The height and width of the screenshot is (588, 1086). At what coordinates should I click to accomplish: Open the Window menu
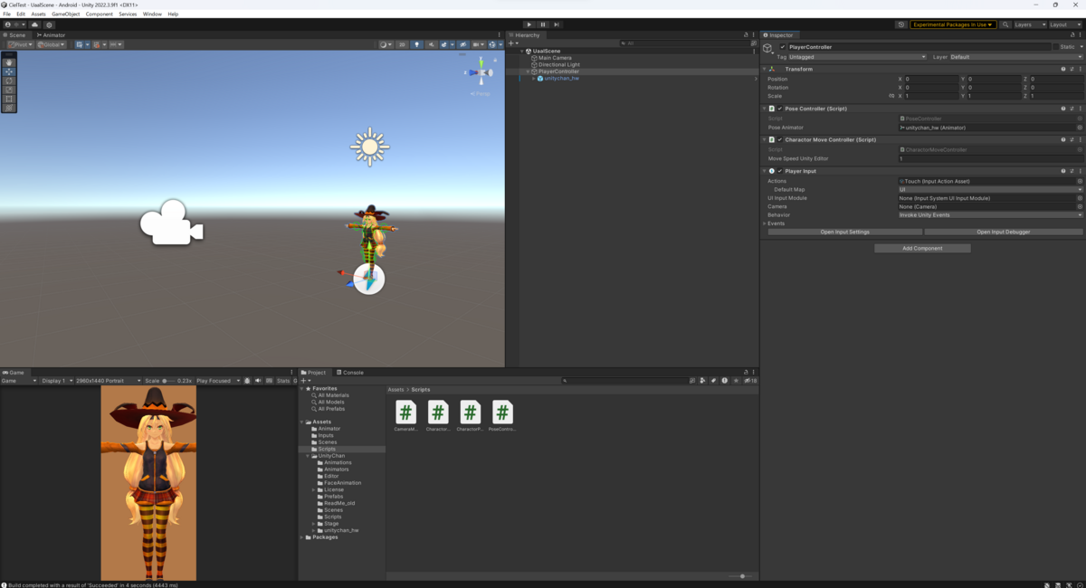152,14
